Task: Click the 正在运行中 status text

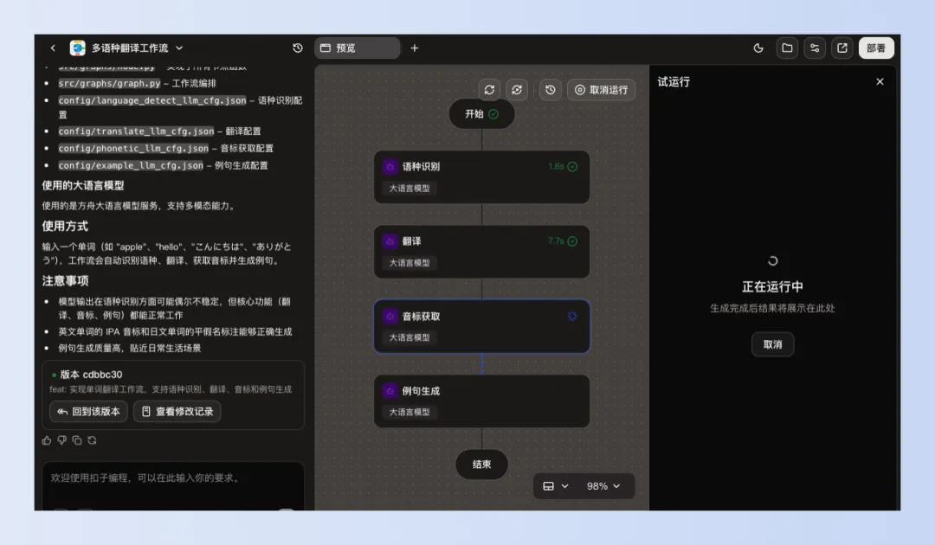Action: 772,287
